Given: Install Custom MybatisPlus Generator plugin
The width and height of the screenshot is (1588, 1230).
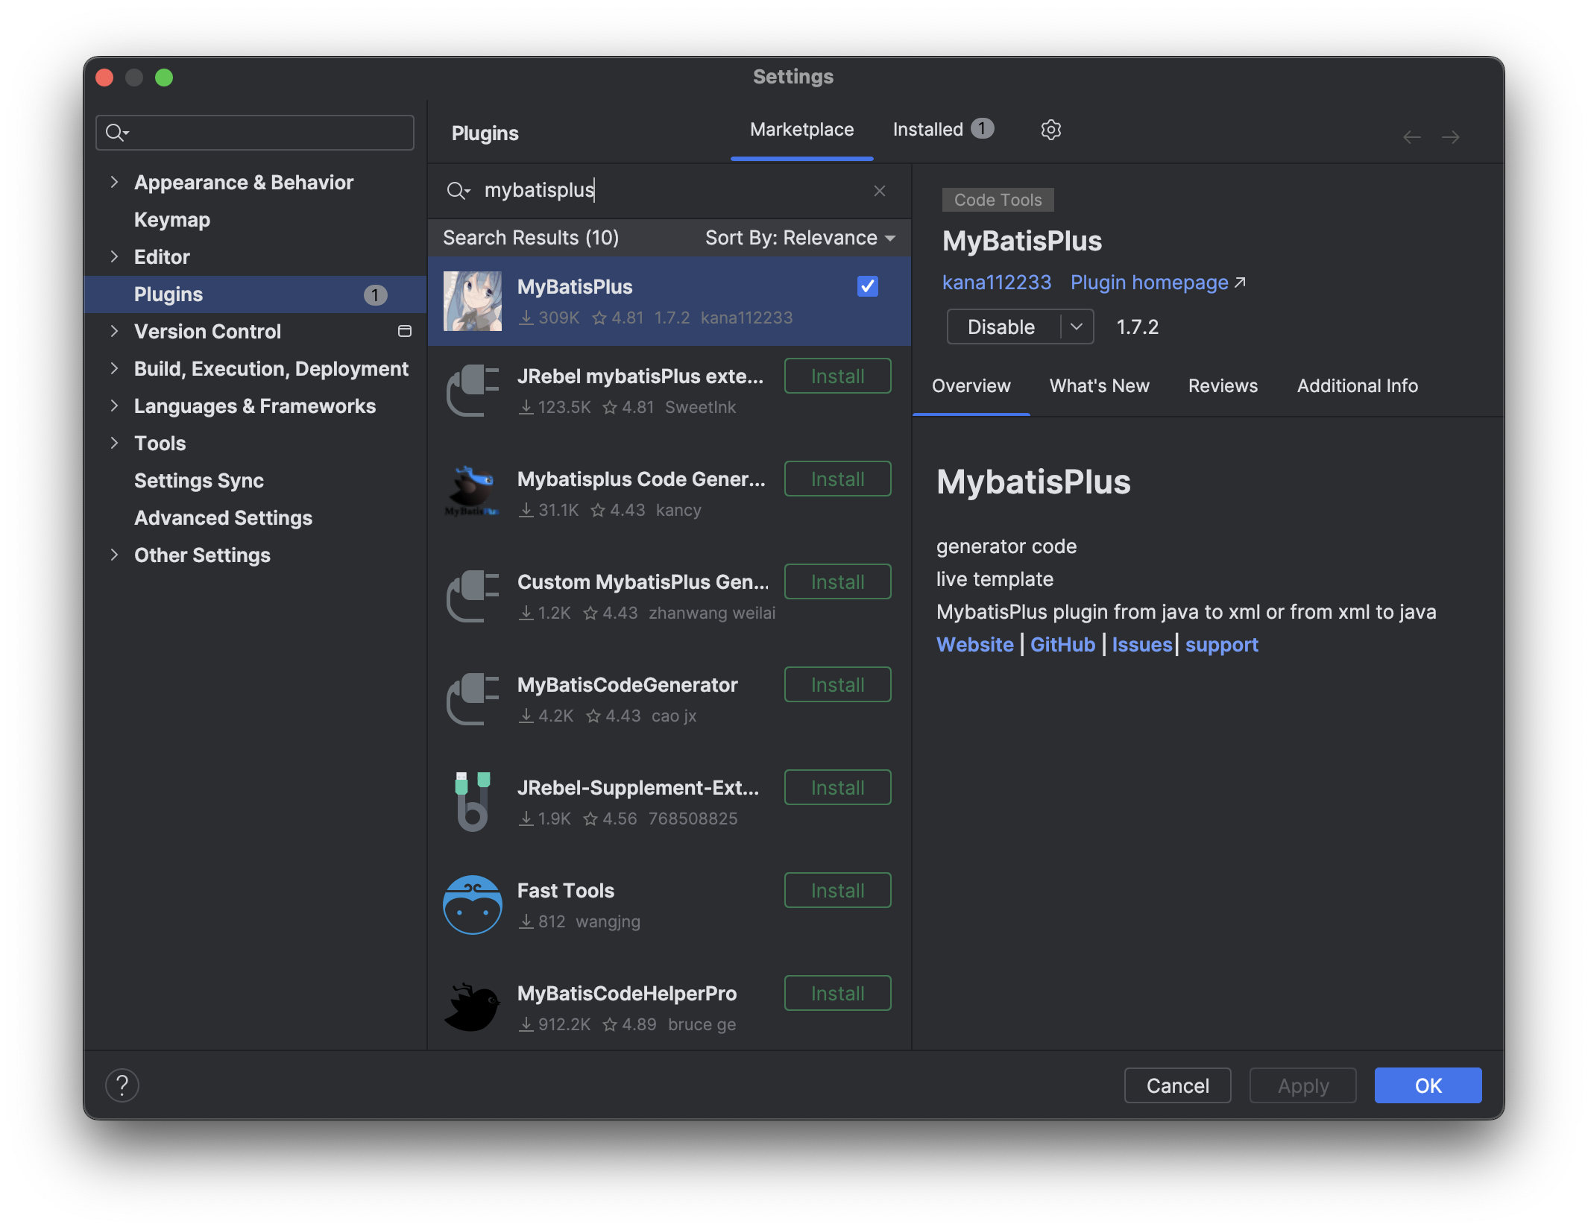Looking at the screenshot, I should (x=837, y=581).
